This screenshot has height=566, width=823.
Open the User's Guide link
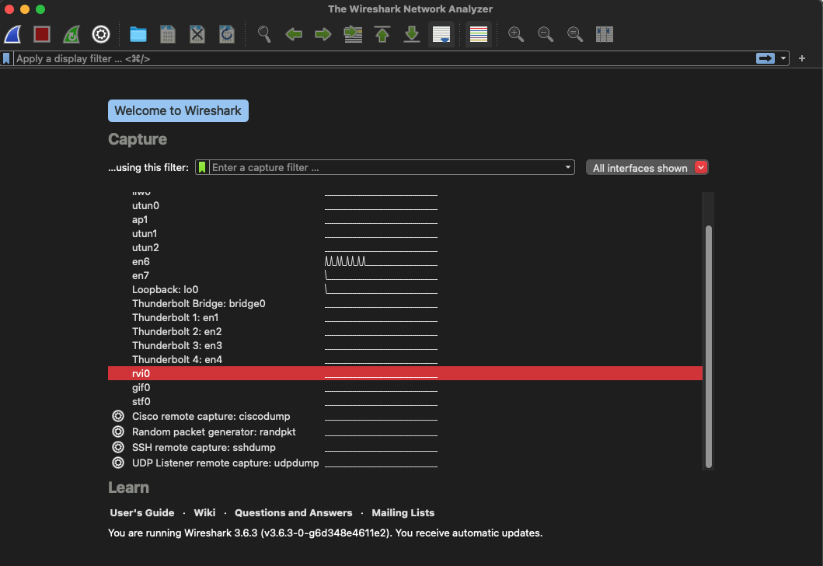(142, 513)
